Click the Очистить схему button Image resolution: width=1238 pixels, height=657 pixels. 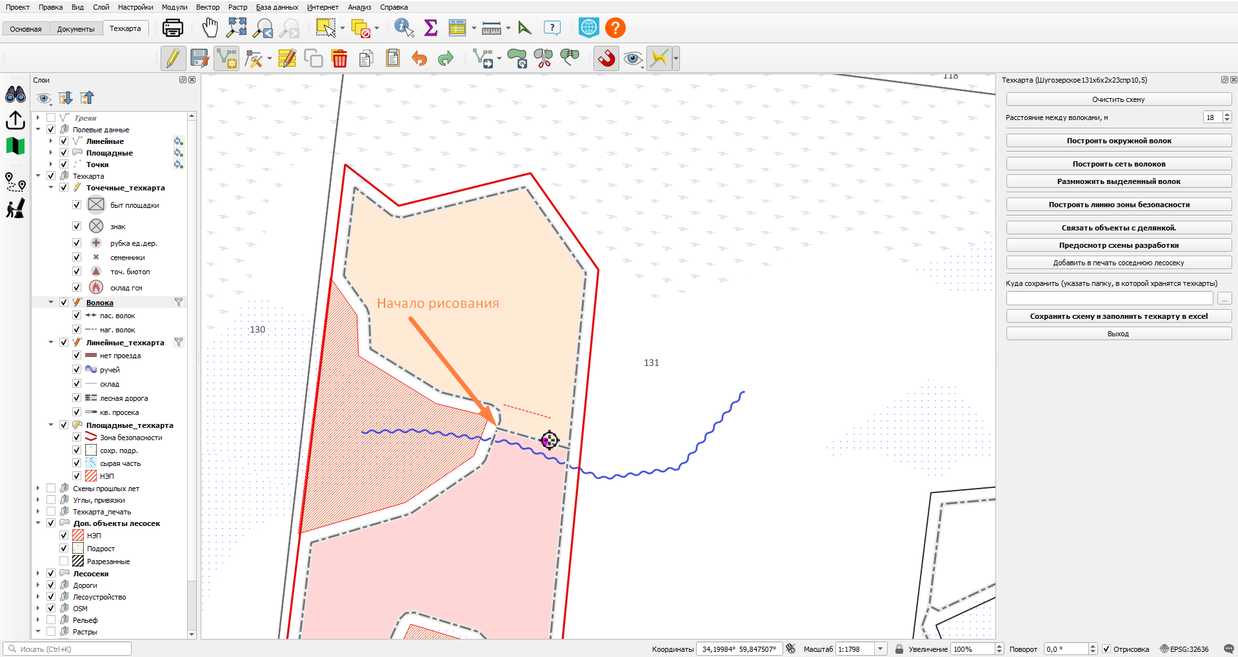click(x=1119, y=99)
